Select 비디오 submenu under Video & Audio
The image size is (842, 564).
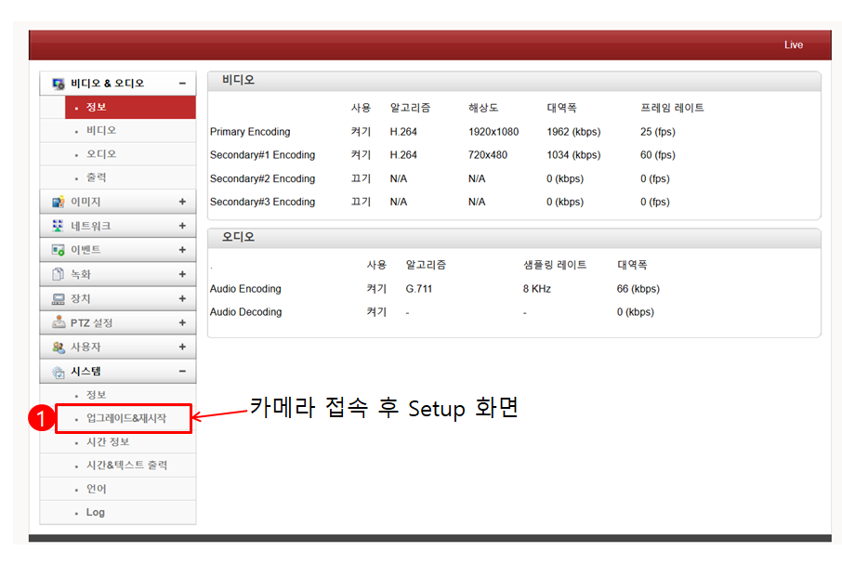click(x=101, y=131)
